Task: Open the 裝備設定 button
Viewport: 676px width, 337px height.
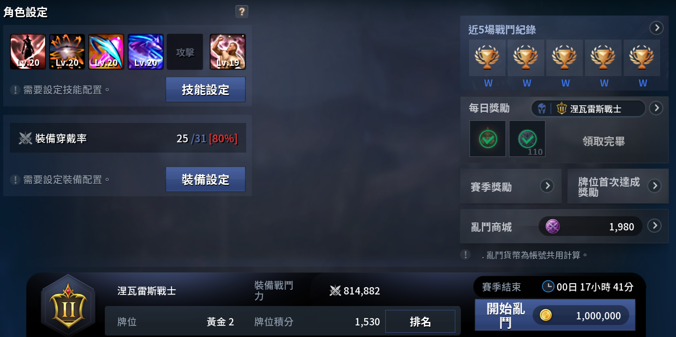Action: 206,179
